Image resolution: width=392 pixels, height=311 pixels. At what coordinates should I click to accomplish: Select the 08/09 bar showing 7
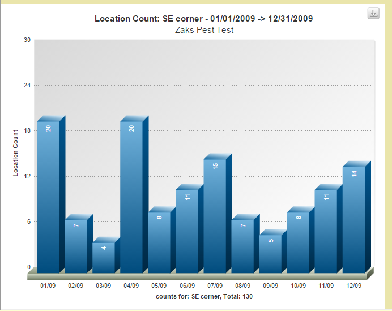click(242, 245)
